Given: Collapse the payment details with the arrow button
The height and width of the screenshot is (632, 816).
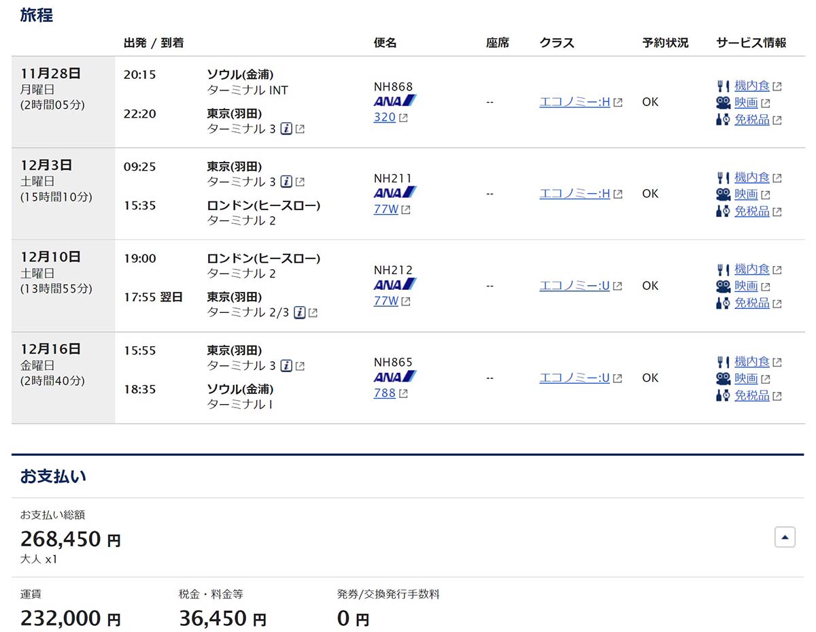Looking at the screenshot, I should [785, 537].
